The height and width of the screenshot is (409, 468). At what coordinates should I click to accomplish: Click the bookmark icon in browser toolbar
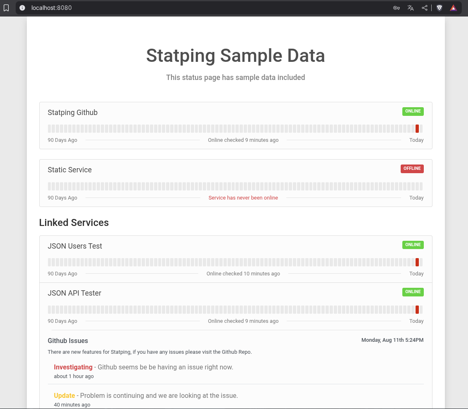click(x=6, y=8)
